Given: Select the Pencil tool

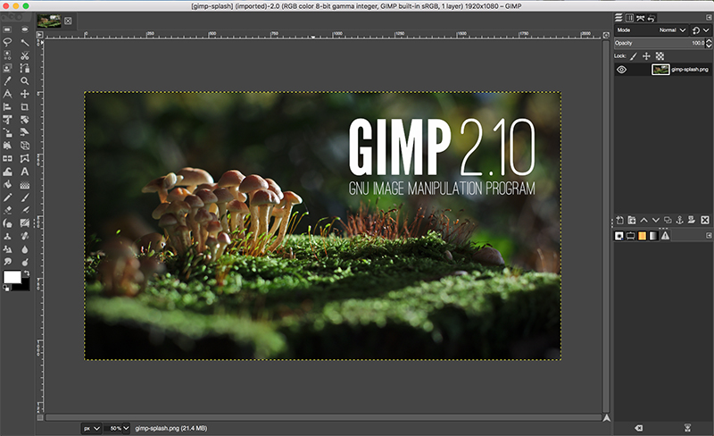Looking at the screenshot, I should (x=7, y=197).
